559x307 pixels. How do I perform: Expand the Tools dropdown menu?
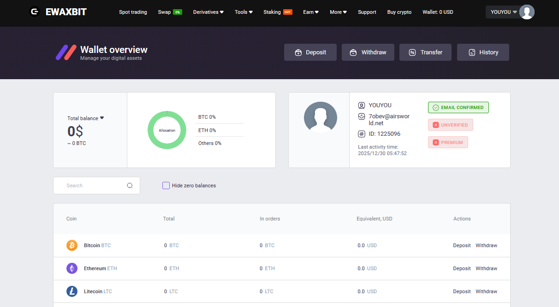click(244, 12)
